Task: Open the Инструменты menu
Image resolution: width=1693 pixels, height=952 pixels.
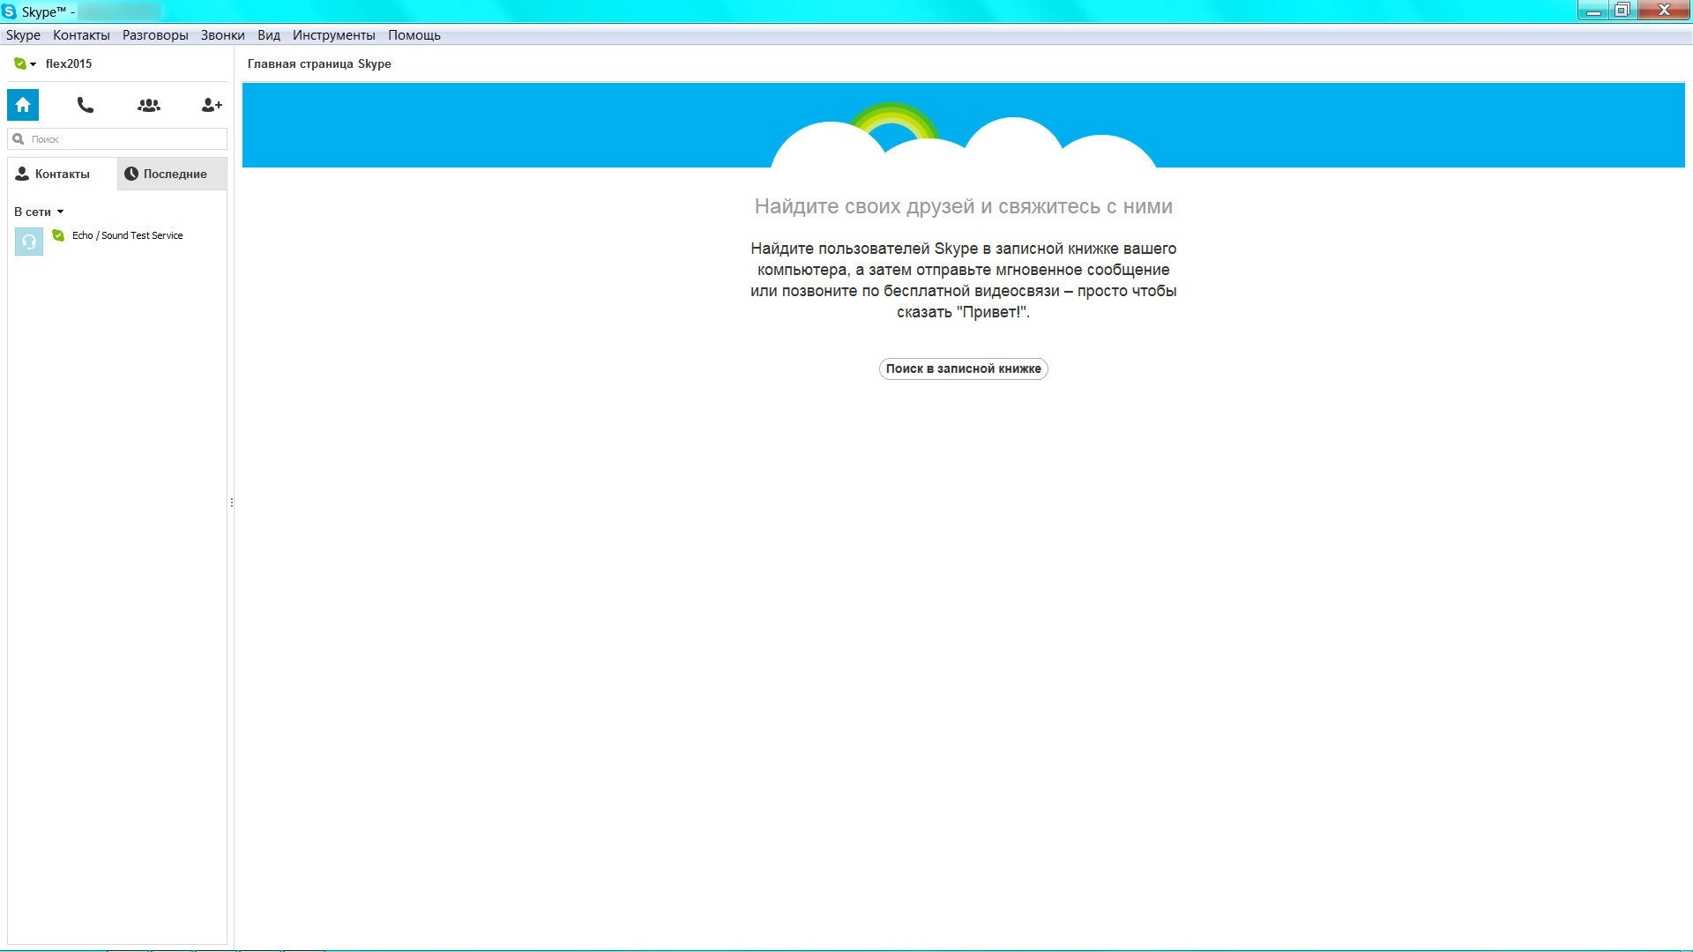Action: coord(334,35)
